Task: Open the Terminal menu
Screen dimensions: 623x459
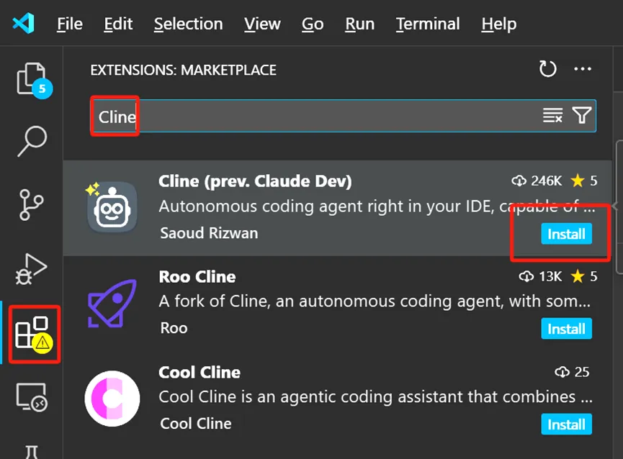Action: click(428, 24)
